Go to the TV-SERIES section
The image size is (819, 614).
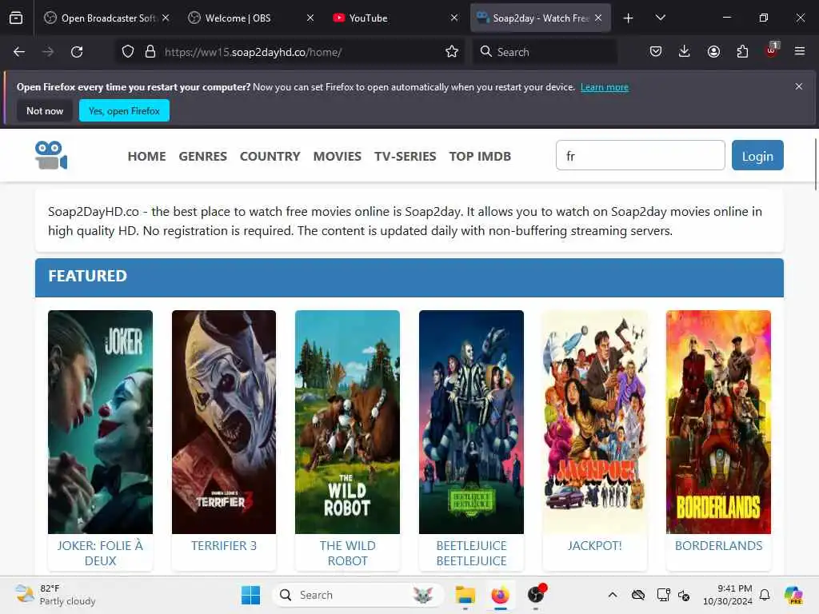coord(406,156)
